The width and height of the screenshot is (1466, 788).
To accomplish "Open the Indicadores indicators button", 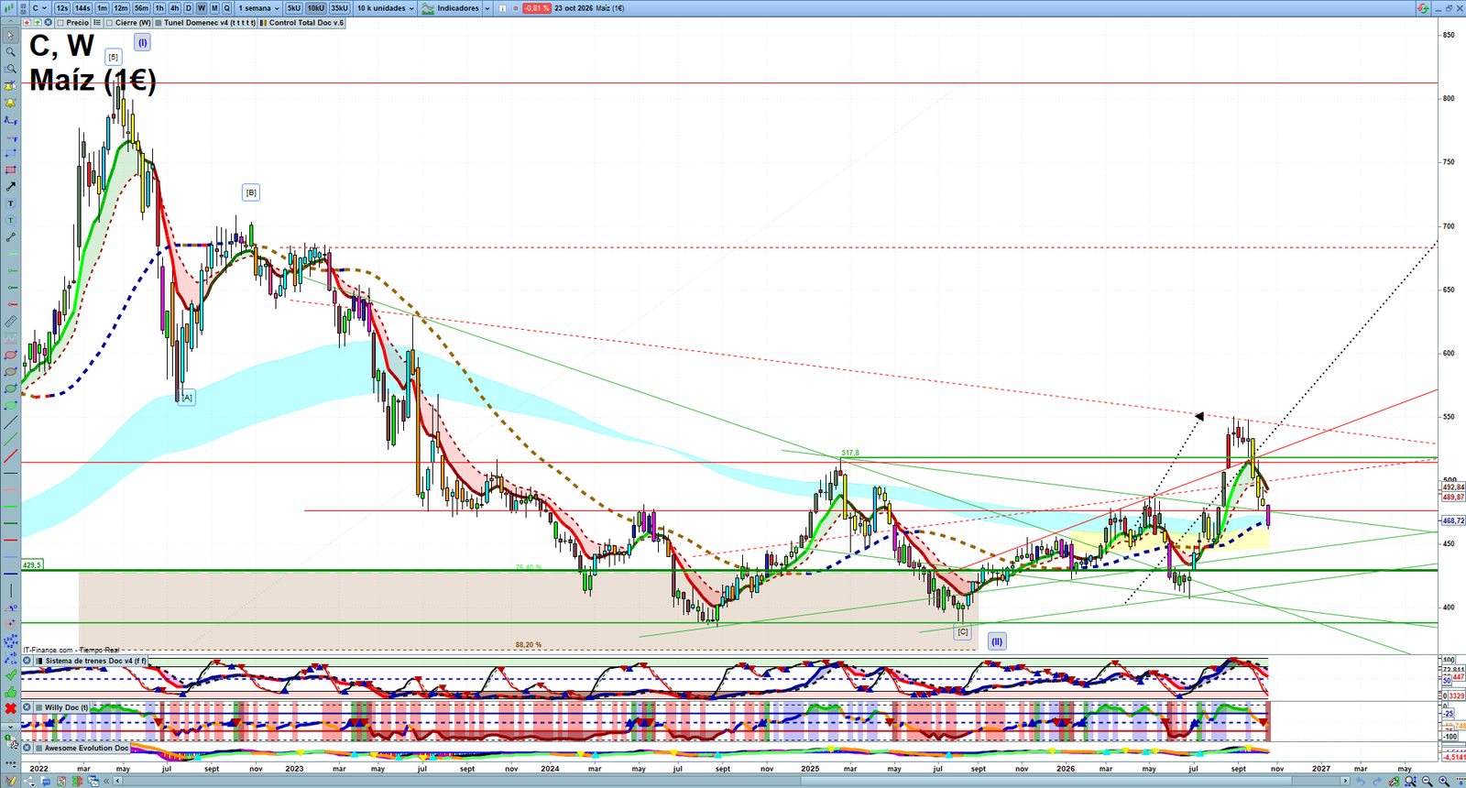I will pyautogui.click(x=451, y=8).
